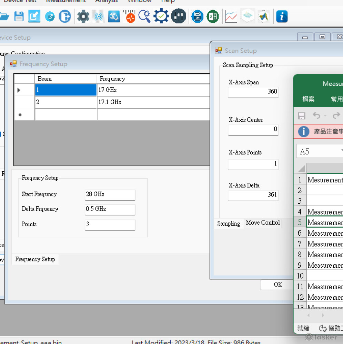
Task: Click the red pulse waveform toolbar icon
Action: [x=130, y=17]
